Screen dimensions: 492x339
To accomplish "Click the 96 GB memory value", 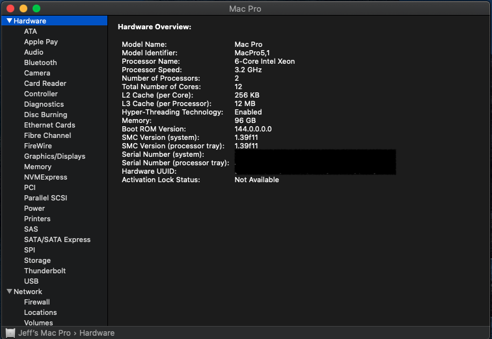I will click(245, 120).
